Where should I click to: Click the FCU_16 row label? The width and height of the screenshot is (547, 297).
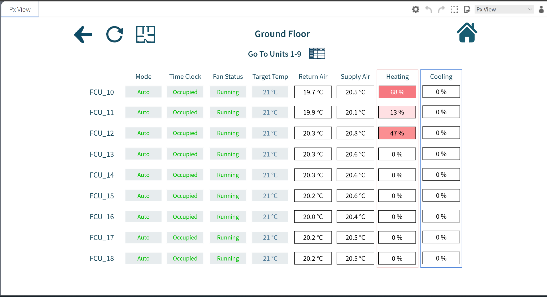(x=102, y=217)
